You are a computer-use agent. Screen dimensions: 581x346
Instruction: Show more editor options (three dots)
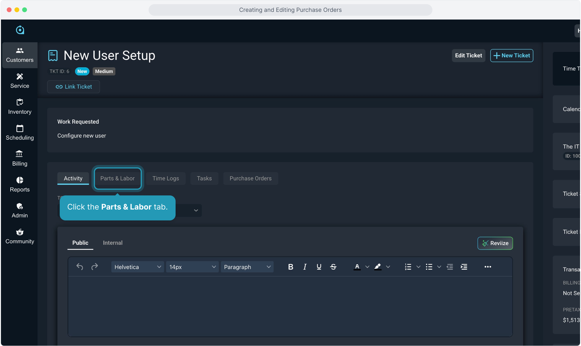coord(488,267)
